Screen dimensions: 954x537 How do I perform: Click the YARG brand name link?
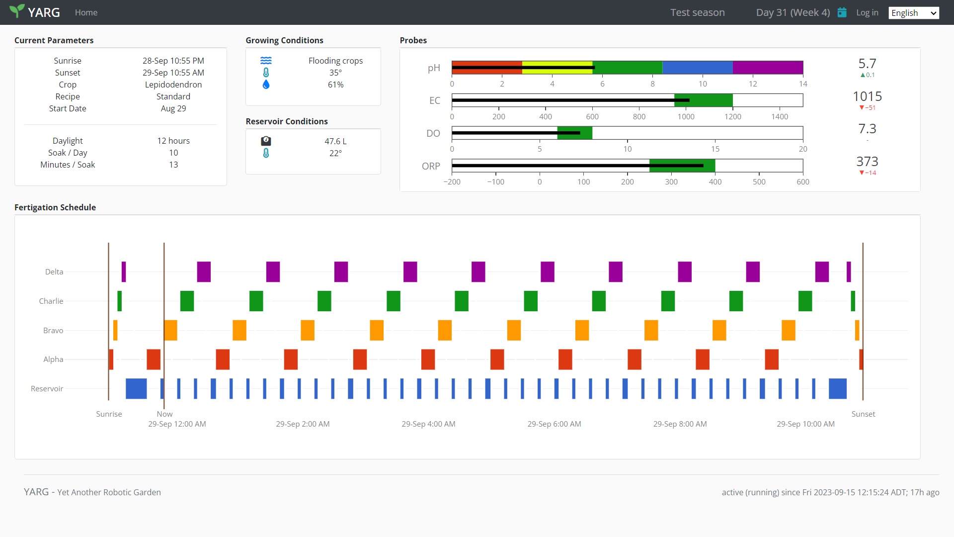[x=44, y=12]
